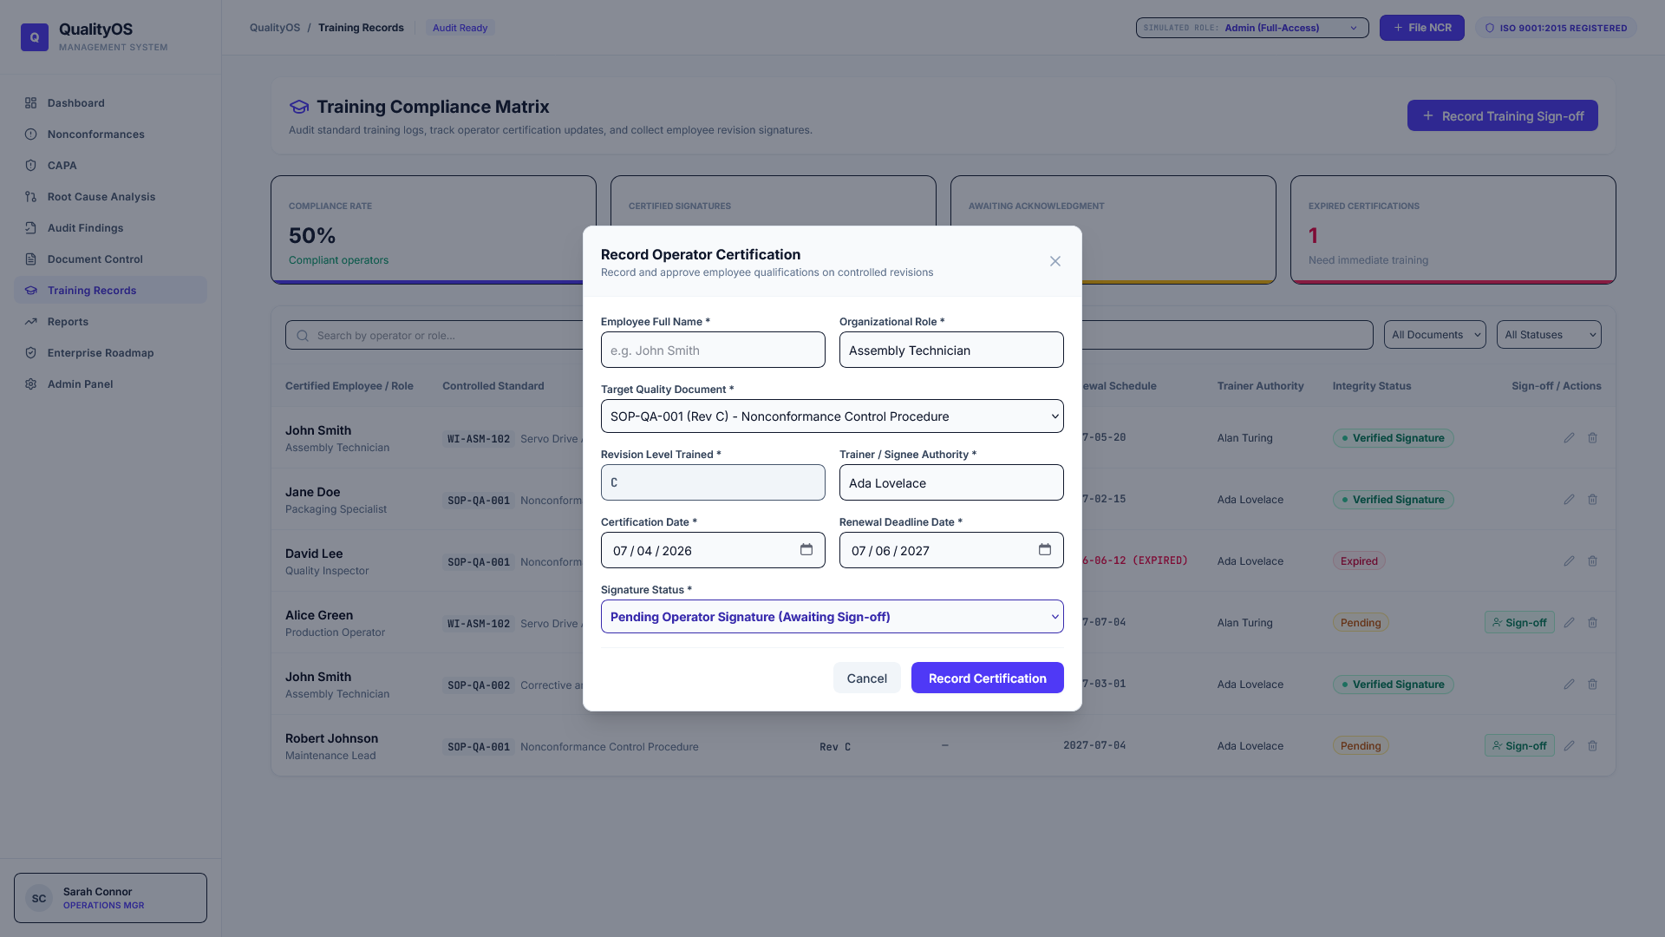The image size is (1665, 937).
Task: Click the Expired Certifications card
Action: pos(1453,230)
